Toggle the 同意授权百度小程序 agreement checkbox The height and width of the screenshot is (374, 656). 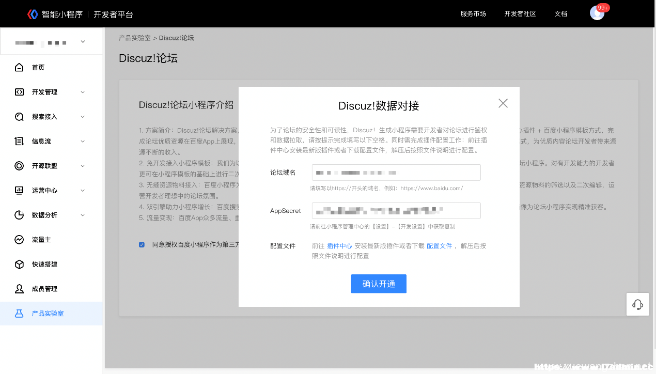click(x=142, y=245)
